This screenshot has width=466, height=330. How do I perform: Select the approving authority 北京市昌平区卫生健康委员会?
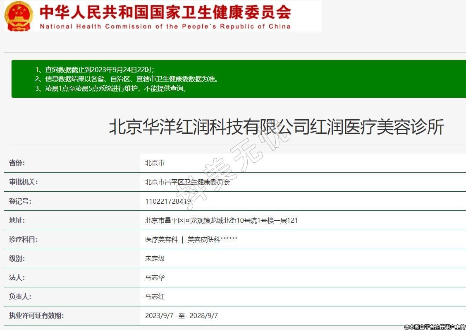(187, 182)
